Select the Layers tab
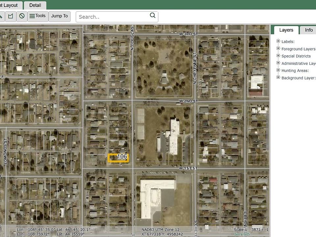Image resolution: width=316 pixels, height=237 pixels. tap(286, 30)
